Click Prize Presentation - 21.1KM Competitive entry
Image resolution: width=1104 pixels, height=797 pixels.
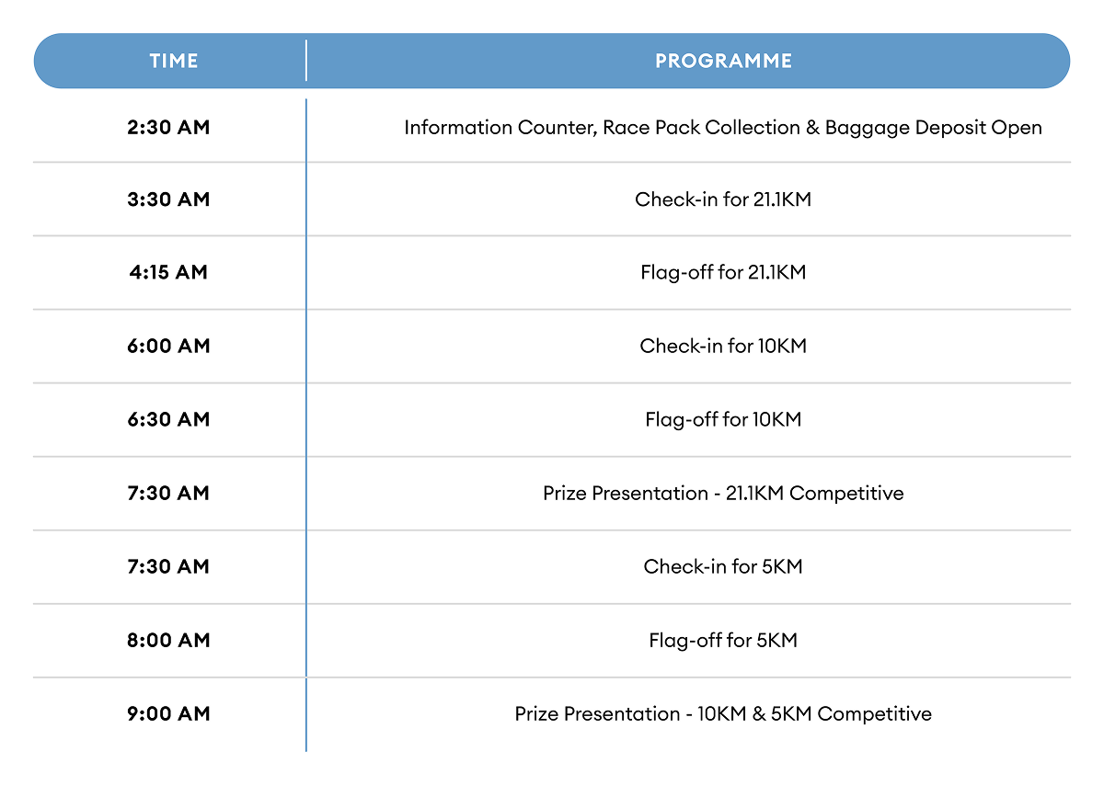click(723, 494)
